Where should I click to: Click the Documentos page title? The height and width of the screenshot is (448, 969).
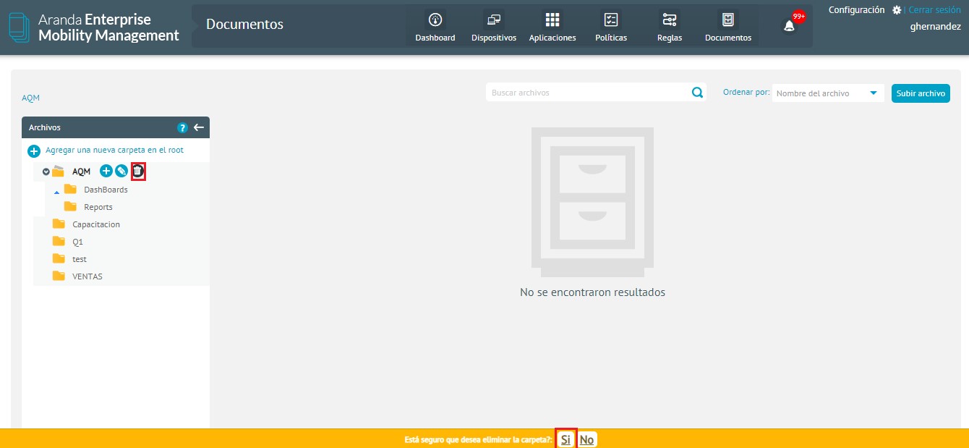(x=244, y=24)
